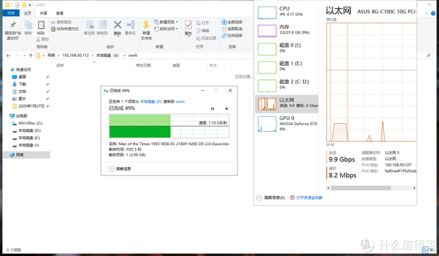Sort by the Date modified (修改日期) column
439x256 pixels.
(x=143, y=65)
